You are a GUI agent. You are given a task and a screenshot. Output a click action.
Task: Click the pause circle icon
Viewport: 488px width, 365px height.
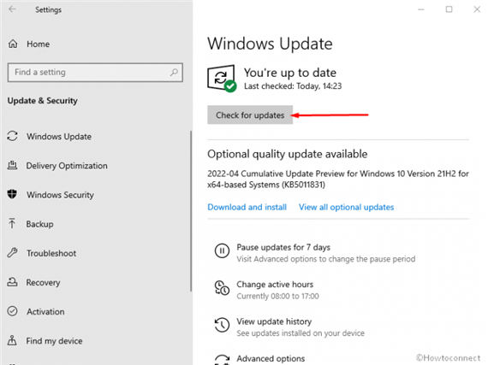[222, 250]
